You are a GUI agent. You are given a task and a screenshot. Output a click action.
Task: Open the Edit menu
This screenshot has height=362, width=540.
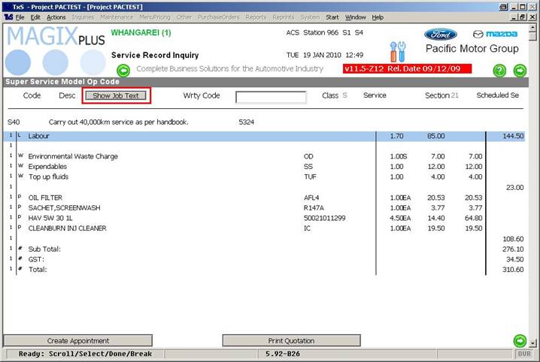tap(35, 17)
